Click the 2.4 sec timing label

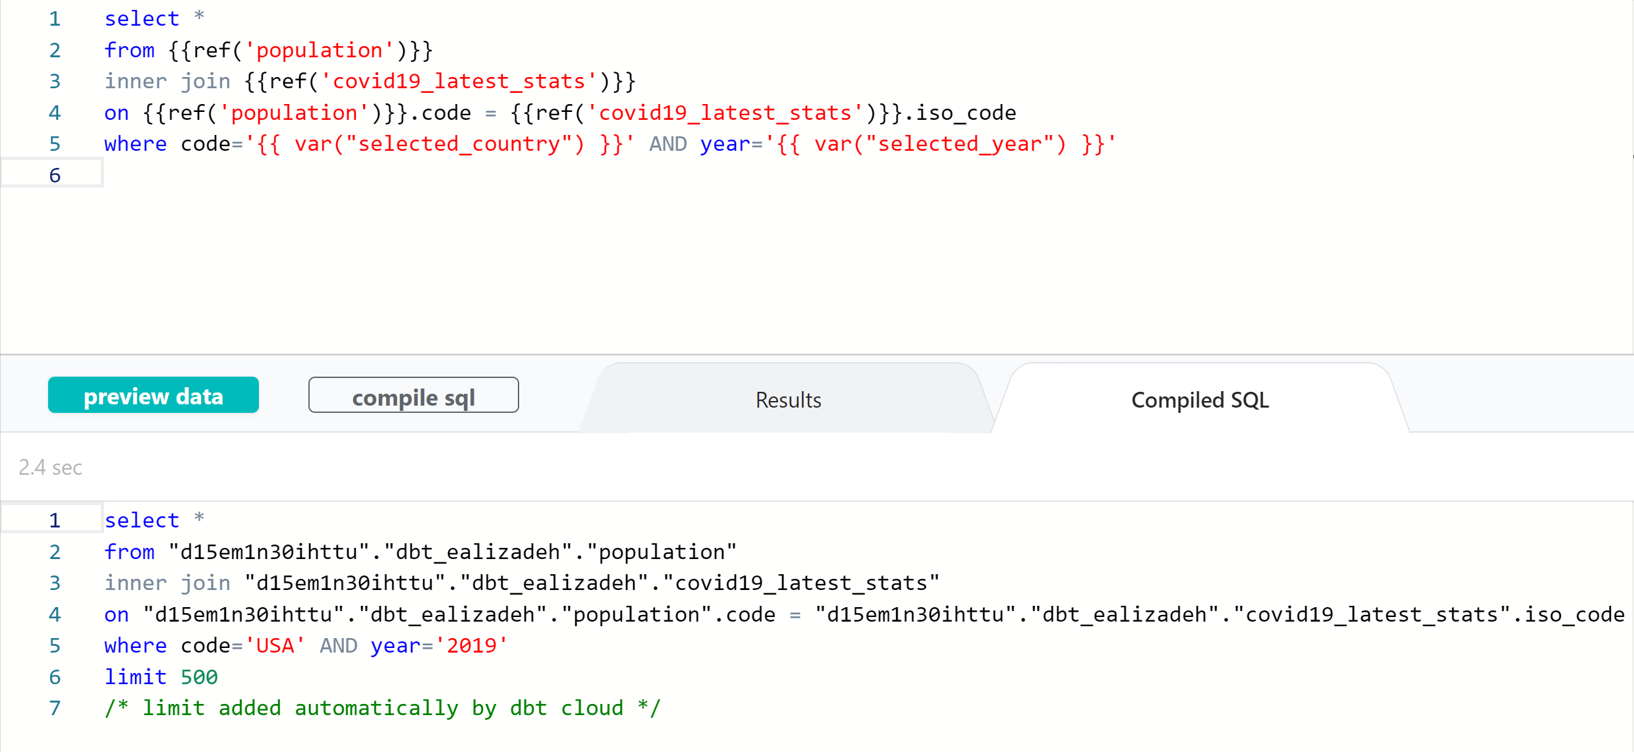(50, 468)
